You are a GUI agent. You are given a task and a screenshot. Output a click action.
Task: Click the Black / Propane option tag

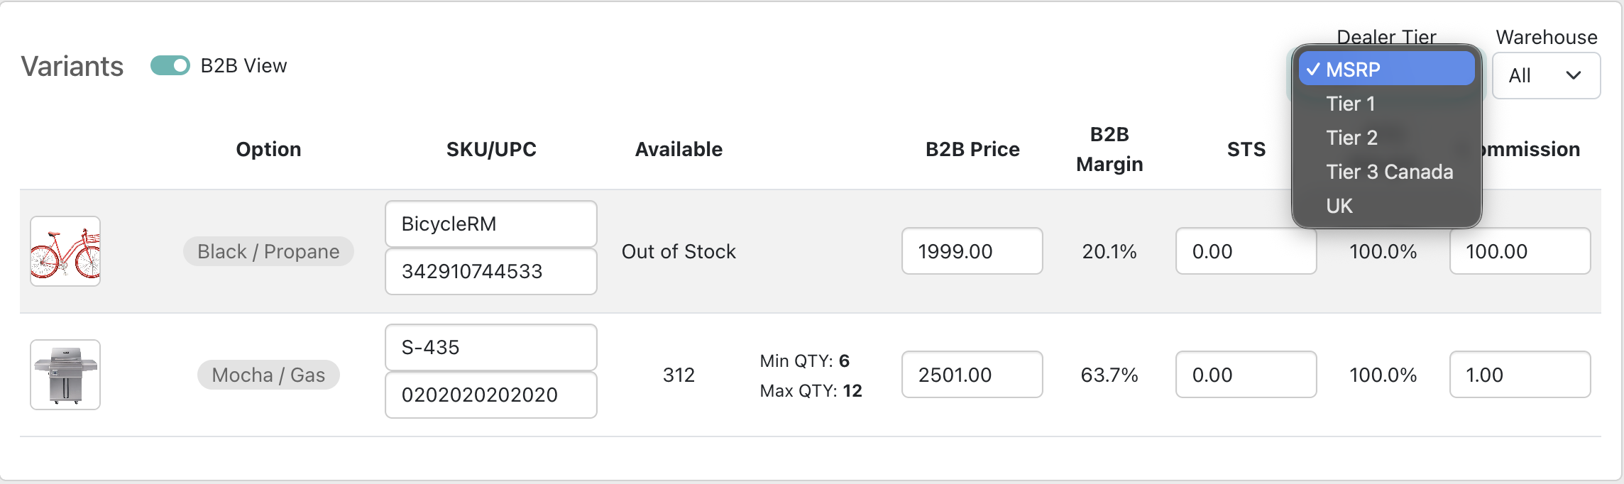[268, 251]
